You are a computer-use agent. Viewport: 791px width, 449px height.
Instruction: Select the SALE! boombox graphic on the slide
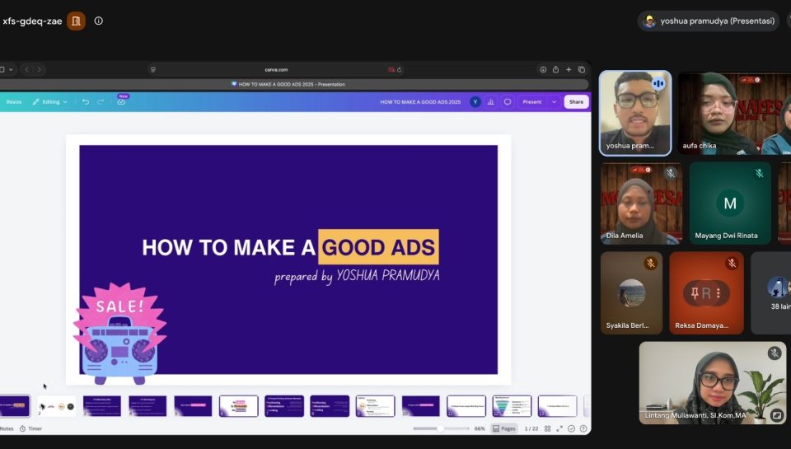click(x=120, y=334)
